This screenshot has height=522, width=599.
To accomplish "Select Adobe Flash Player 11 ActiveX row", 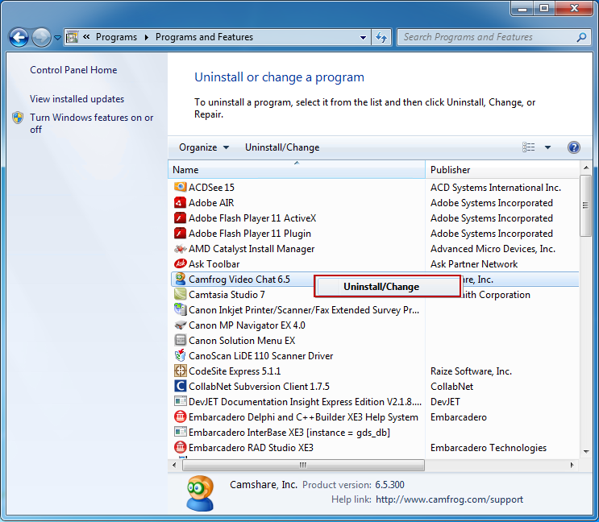I will (x=252, y=217).
